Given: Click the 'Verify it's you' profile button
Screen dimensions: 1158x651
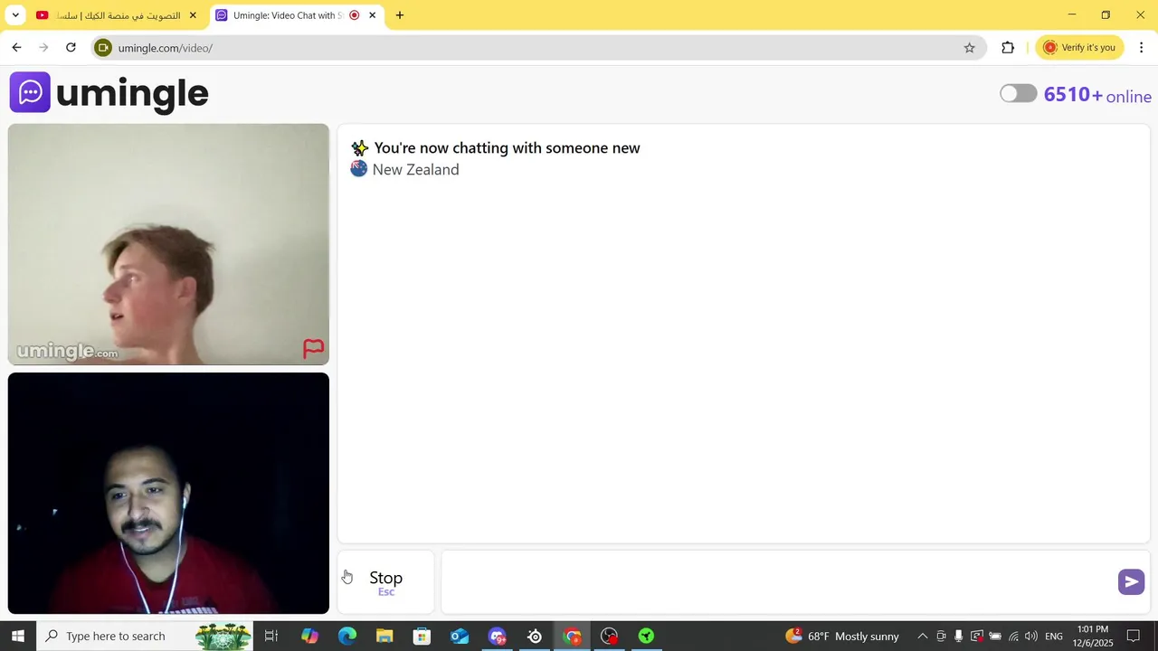Looking at the screenshot, I should click(x=1080, y=48).
